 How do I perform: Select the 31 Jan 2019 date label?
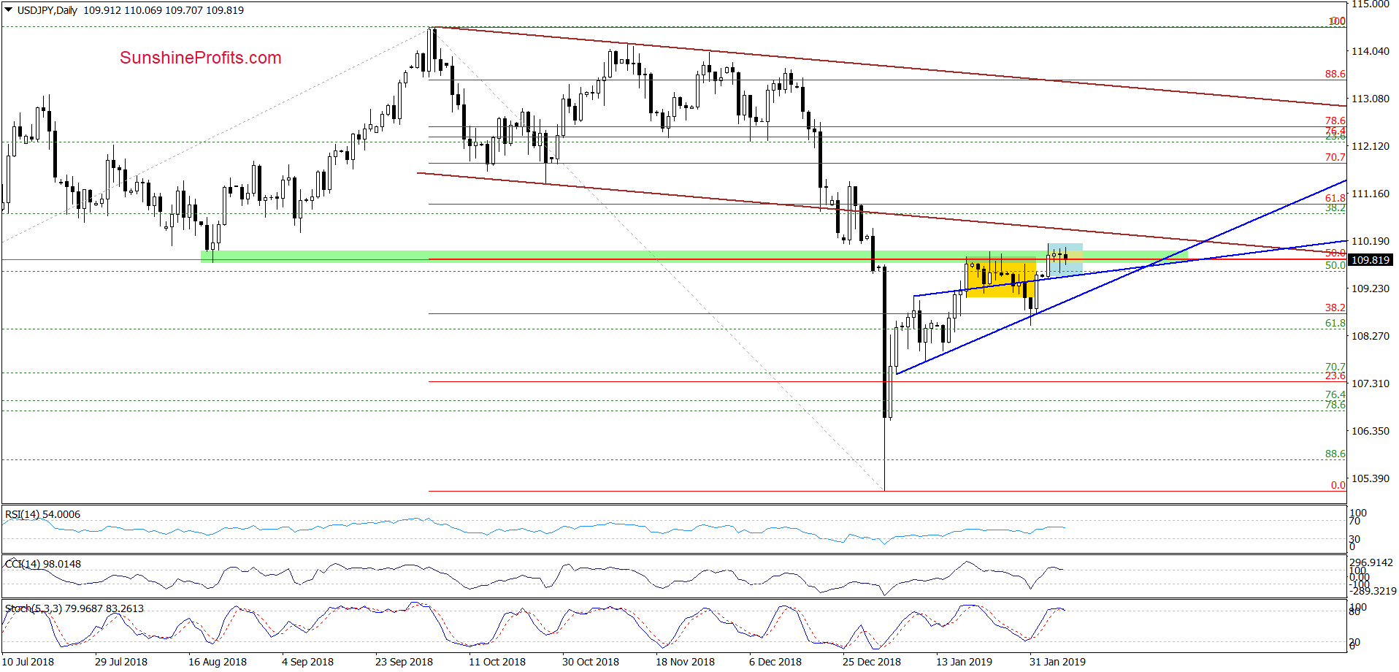(1058, 662)
